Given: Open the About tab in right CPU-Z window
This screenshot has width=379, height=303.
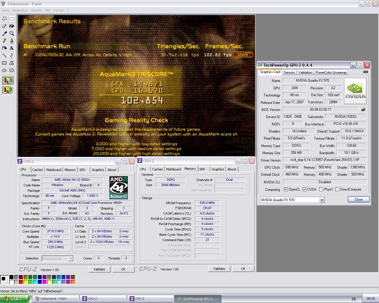Looking at the screenshot, I should [x=232, y=169].
